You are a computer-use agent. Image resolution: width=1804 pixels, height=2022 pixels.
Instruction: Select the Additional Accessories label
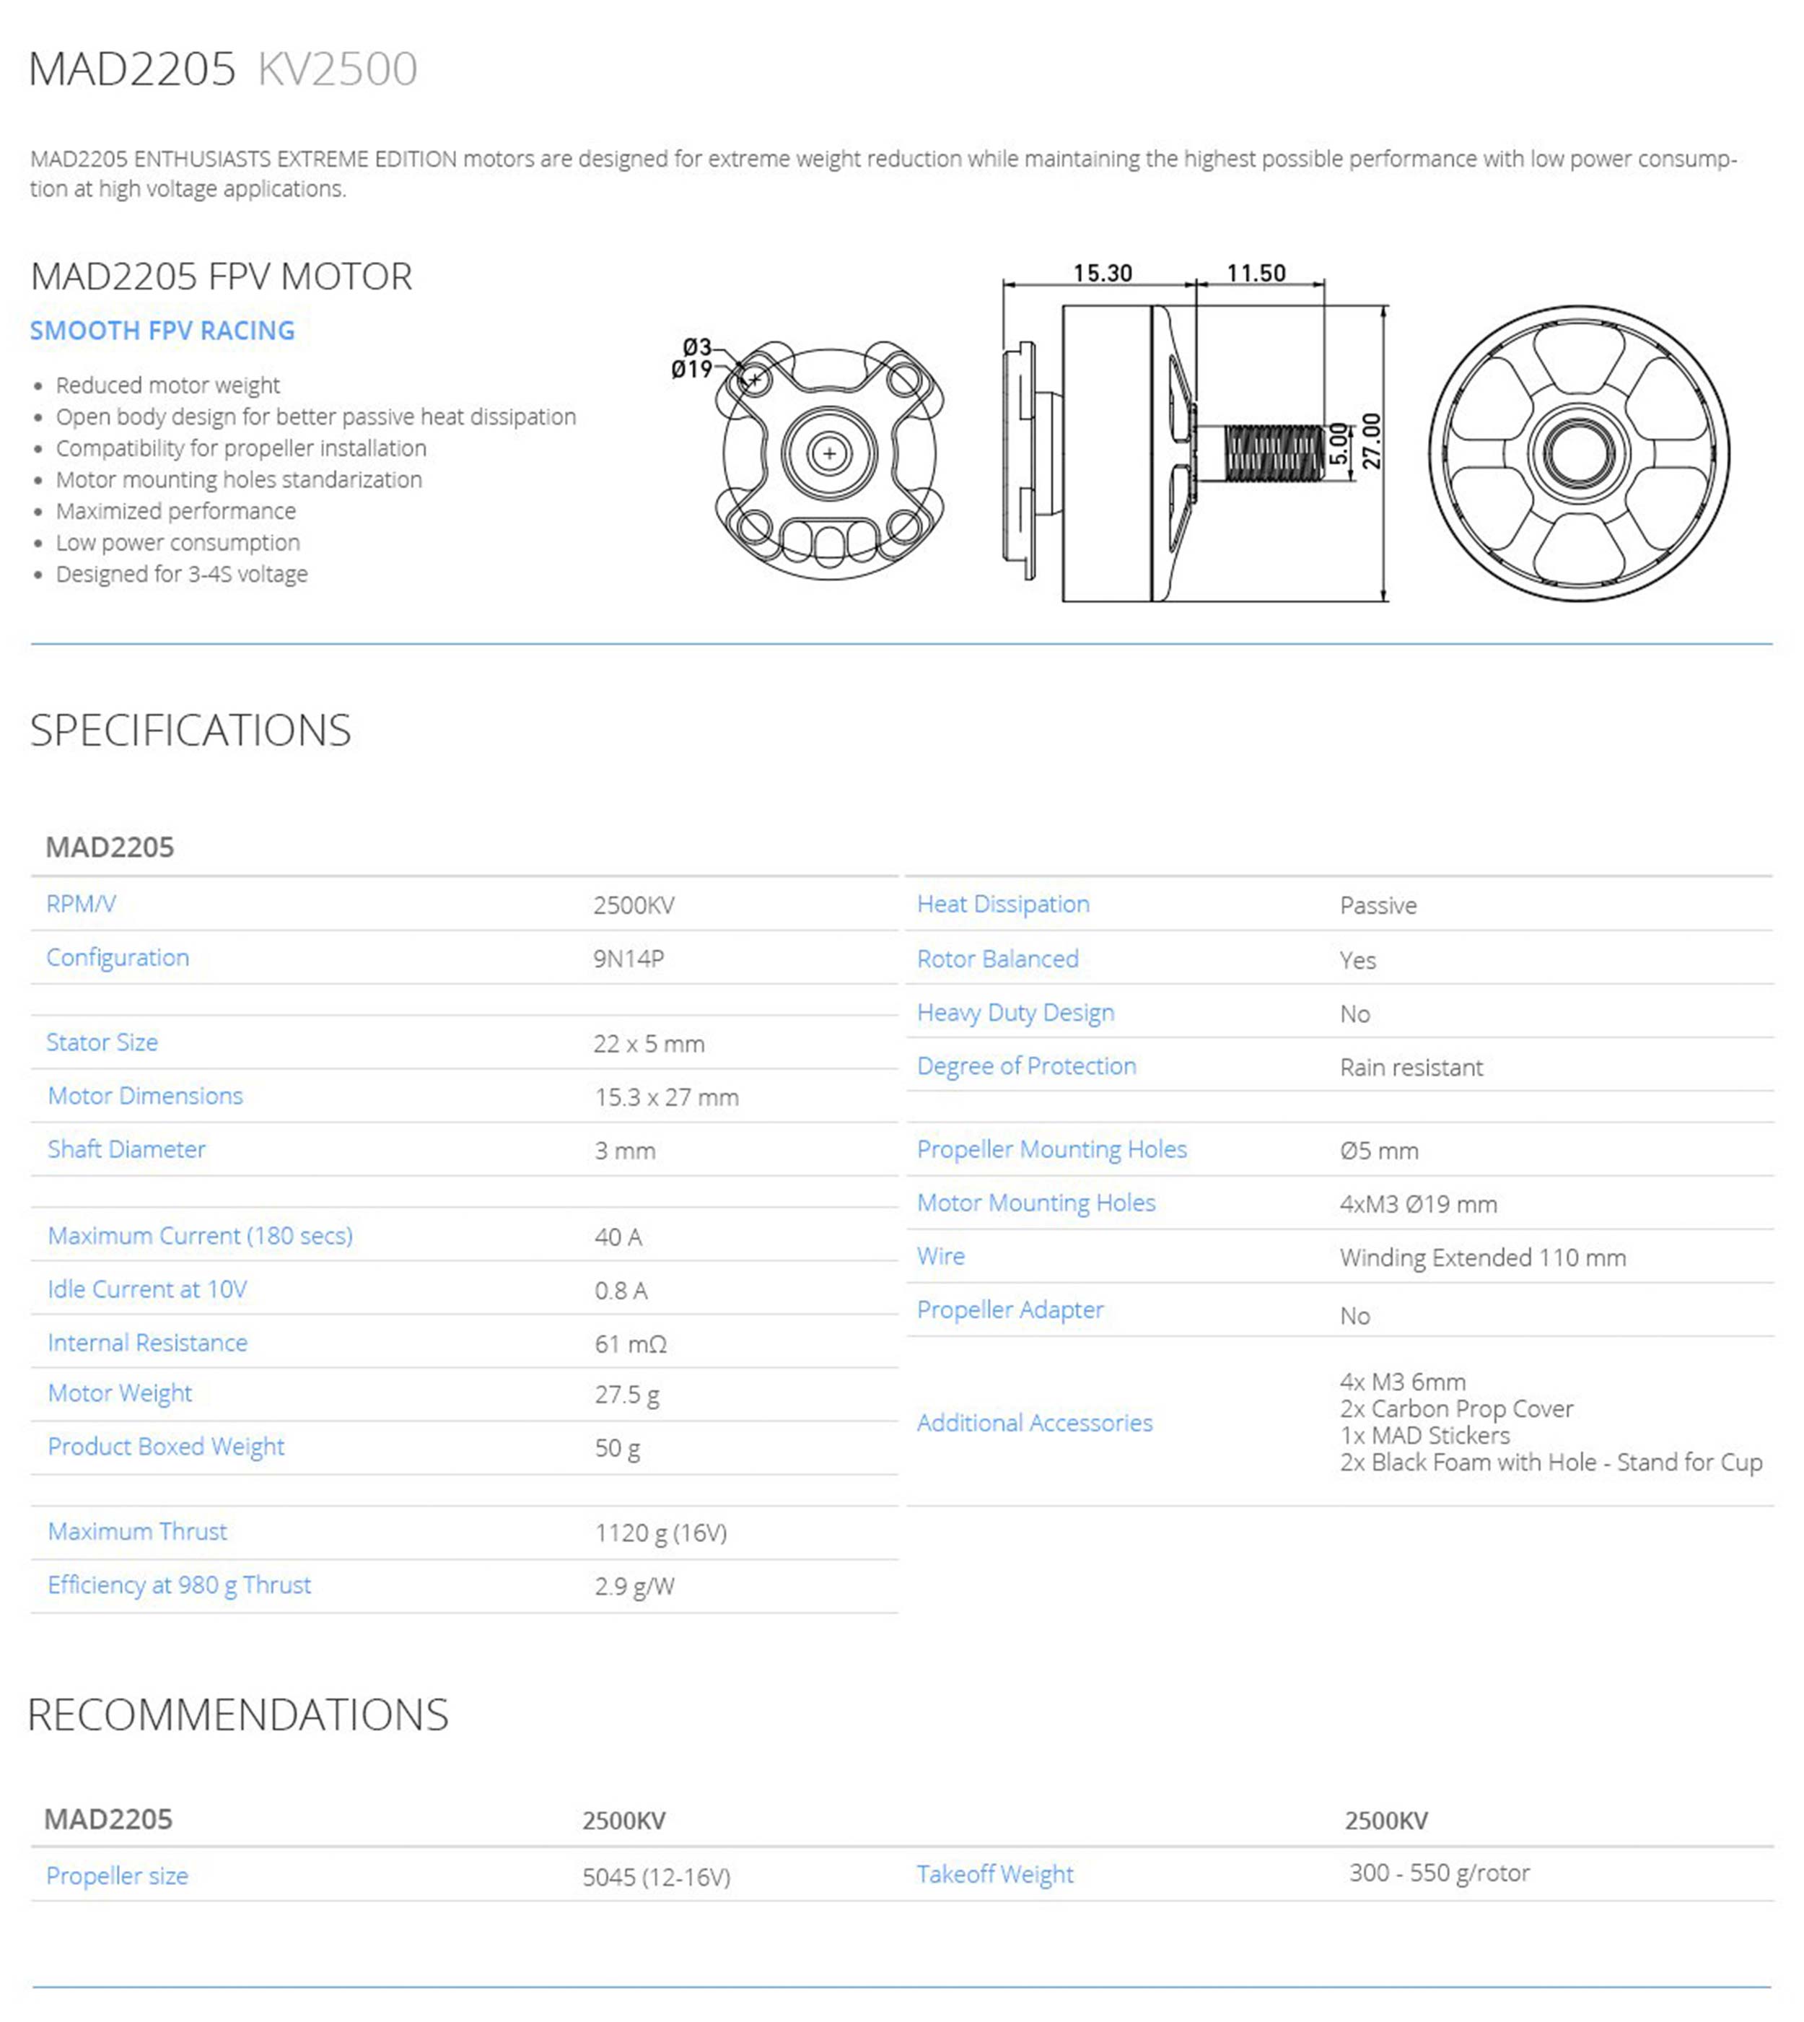(1034, 1423)
